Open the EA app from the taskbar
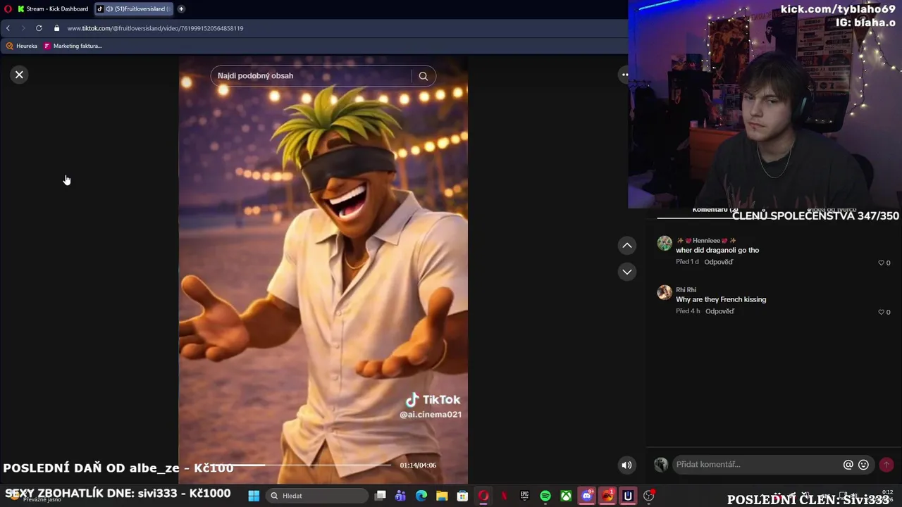Image resolution: width=902 pixels, height=507 pixels. pos(607,496)
